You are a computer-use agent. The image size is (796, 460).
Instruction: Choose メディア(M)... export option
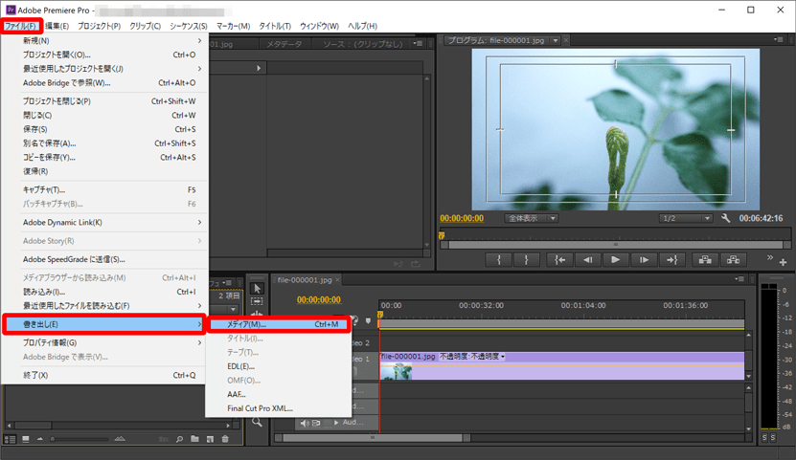point(279,324)
